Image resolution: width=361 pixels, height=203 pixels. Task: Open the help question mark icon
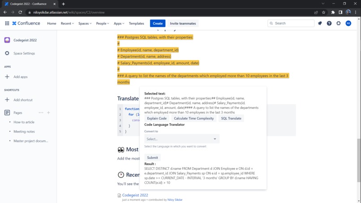coord(329,23)
